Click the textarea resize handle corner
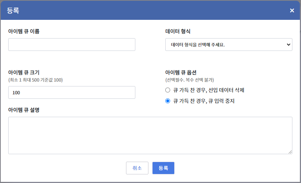Viewport: 301px width, 183px height. [x=290, y=152]
